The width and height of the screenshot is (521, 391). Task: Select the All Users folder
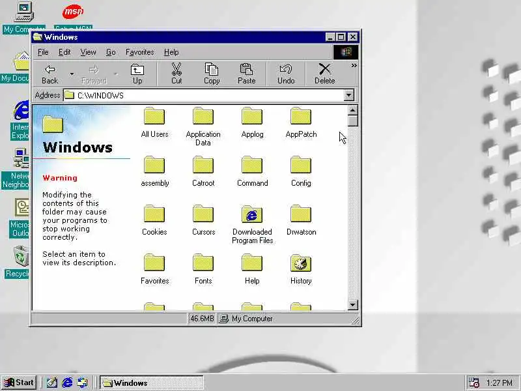click(x=154, y=123)
